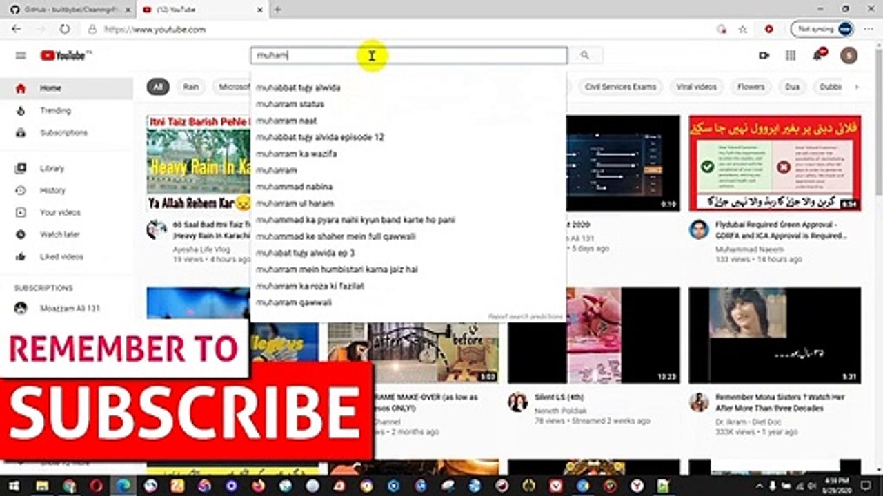Open the Create video camera icon
Viewport: 883px width, 496px height.
coord(764,56)
